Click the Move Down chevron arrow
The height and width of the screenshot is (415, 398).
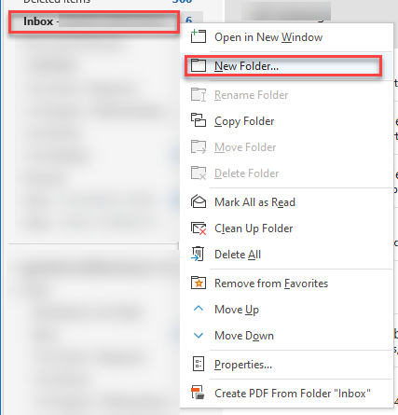click(199, 336)
